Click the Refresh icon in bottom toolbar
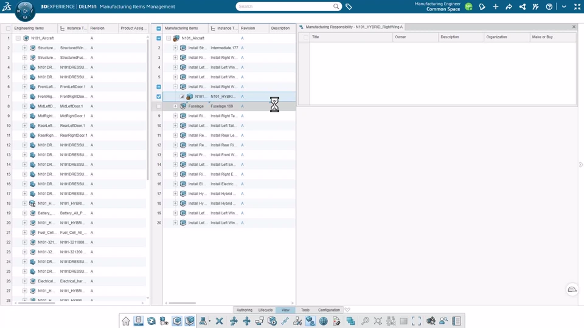 click(151, 321)
